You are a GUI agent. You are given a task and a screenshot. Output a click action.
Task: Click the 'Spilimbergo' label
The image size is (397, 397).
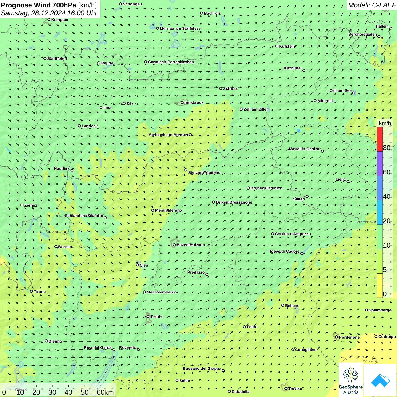[380, 310]
